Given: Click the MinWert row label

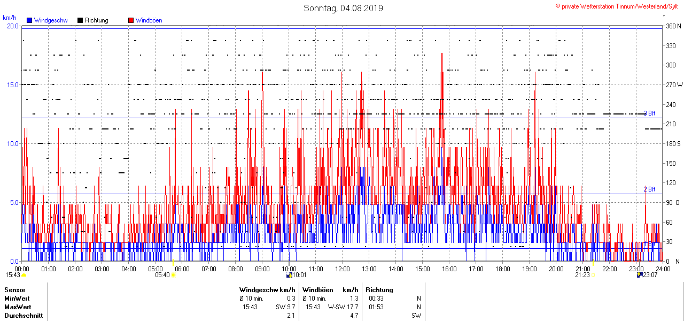Looking at the screenshot, I should (x=17, y=299).
